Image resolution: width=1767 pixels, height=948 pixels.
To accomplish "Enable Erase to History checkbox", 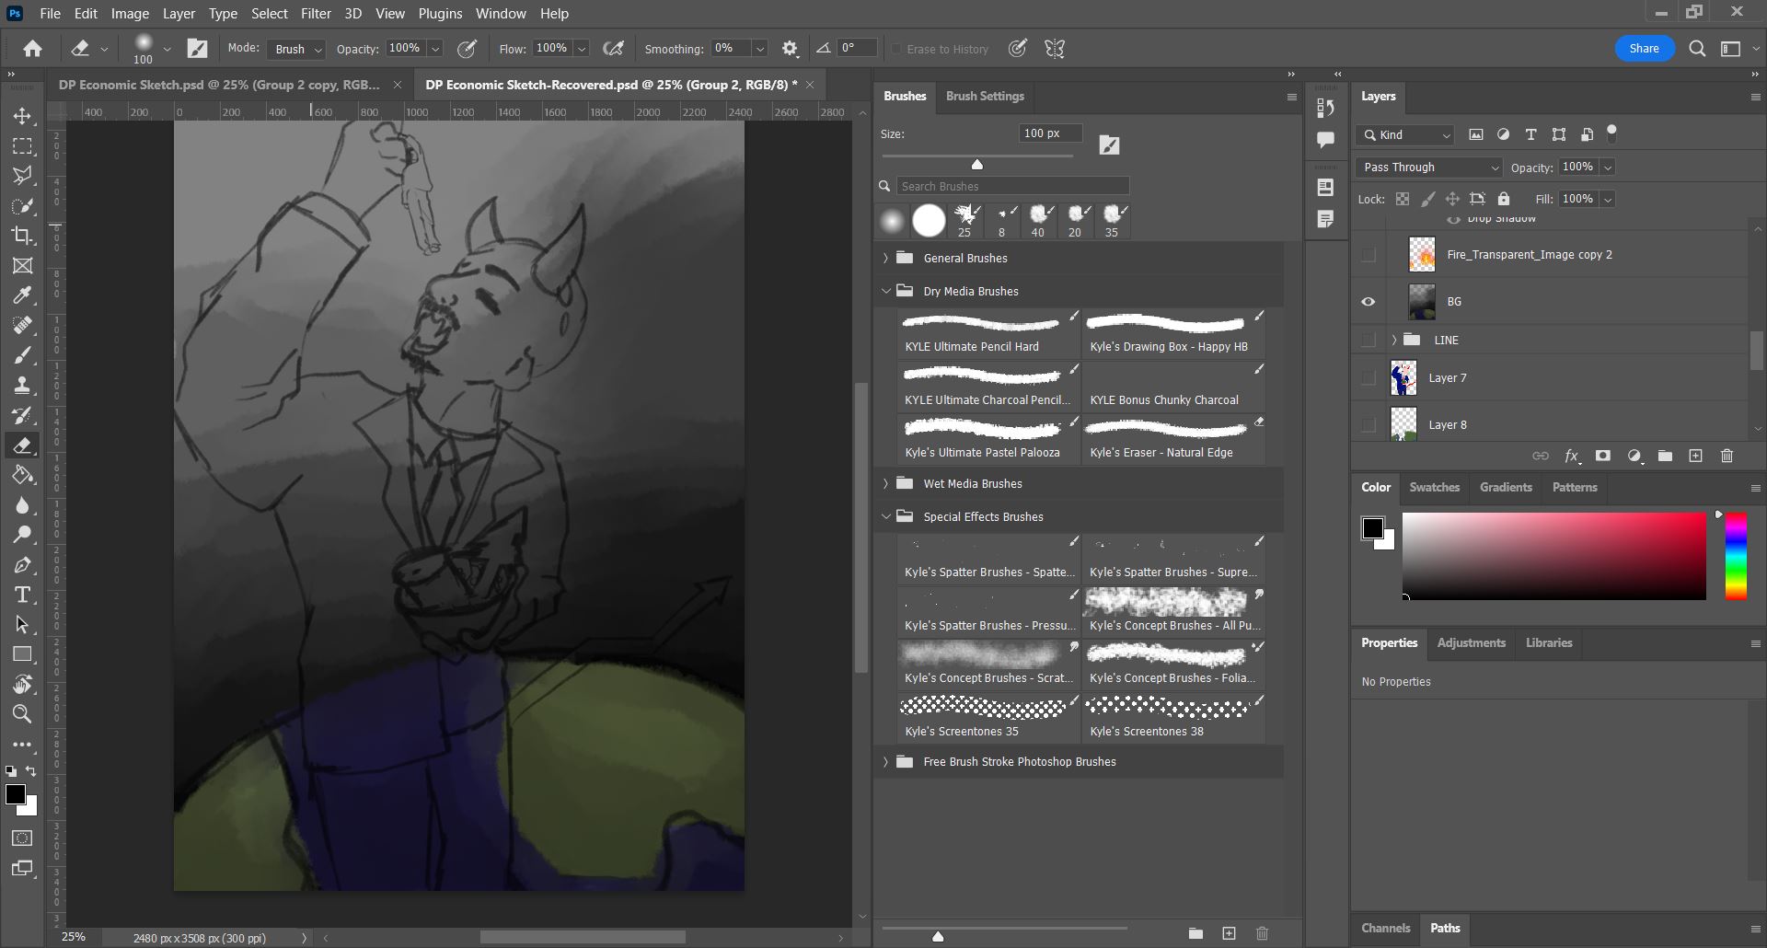I will (896, 50).
